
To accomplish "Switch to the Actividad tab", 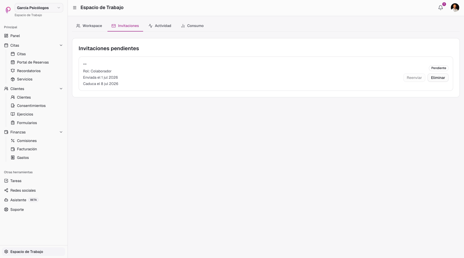I will [x=160, y=26].
